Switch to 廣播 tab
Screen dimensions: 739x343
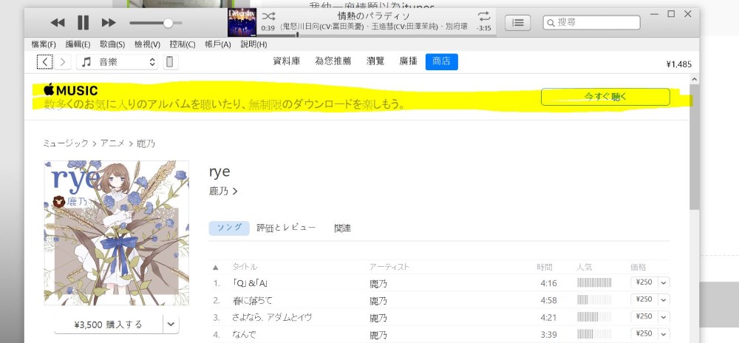[x=408, y=61]
